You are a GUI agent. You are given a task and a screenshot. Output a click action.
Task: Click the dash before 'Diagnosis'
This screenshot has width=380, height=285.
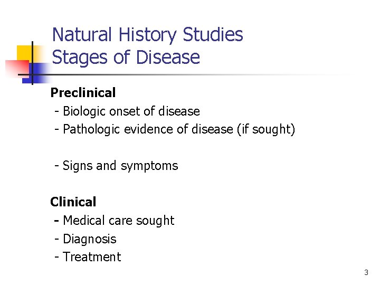pyautogui.click(x=57, y=239)
